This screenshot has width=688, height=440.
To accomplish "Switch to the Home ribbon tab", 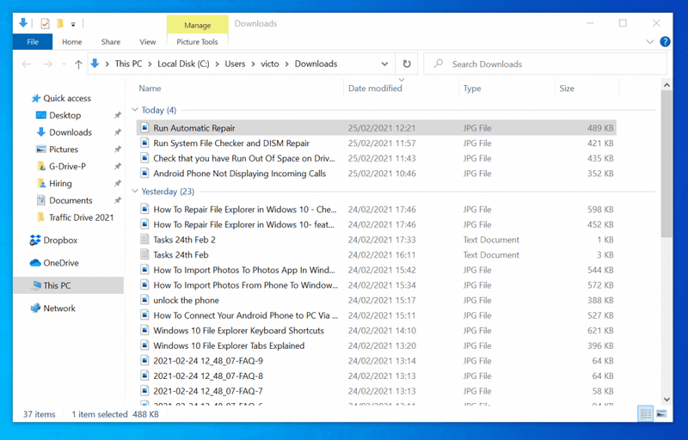I will pos(72,41).
